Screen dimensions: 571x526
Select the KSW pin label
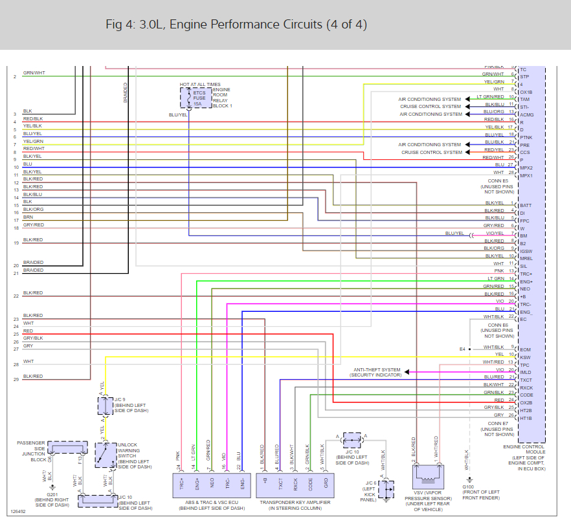525,358
